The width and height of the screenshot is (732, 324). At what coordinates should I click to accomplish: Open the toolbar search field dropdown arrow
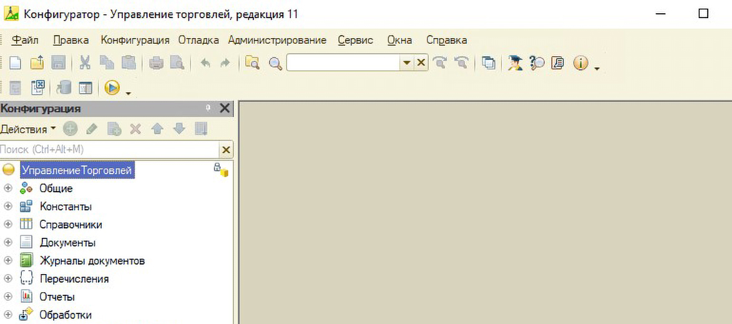[406, 63]
